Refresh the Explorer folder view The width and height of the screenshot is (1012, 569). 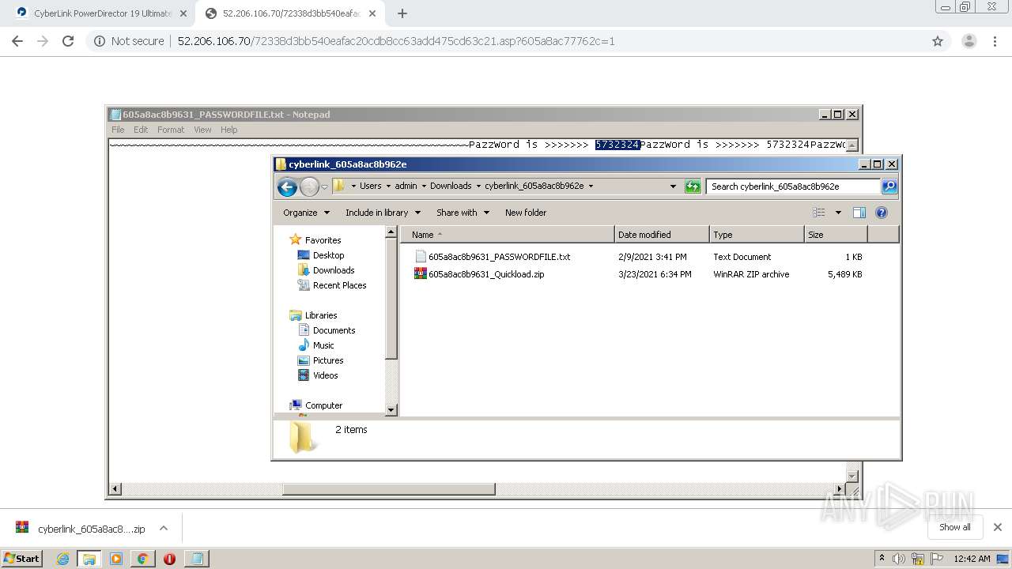coord(693,187)
